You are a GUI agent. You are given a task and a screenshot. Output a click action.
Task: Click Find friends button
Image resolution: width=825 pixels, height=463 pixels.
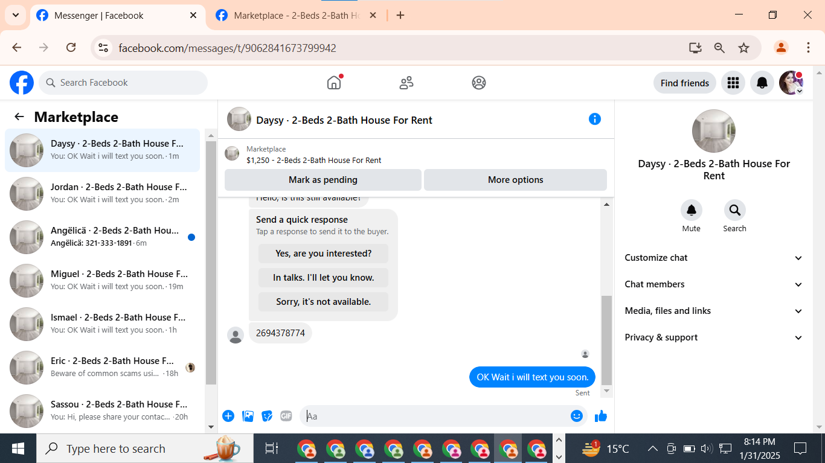pyautogui.click(x=685, y=83)
